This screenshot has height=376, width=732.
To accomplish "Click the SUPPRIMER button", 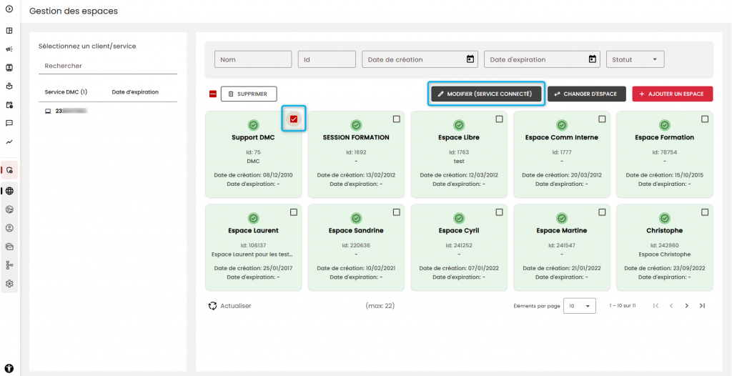I will click(x=249, y=94).
